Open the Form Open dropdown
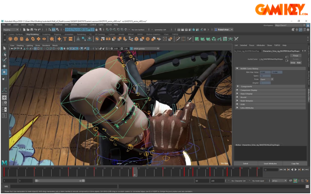This screenshot has width=311, height=194. pyautogui.click(x=267, y=80)
